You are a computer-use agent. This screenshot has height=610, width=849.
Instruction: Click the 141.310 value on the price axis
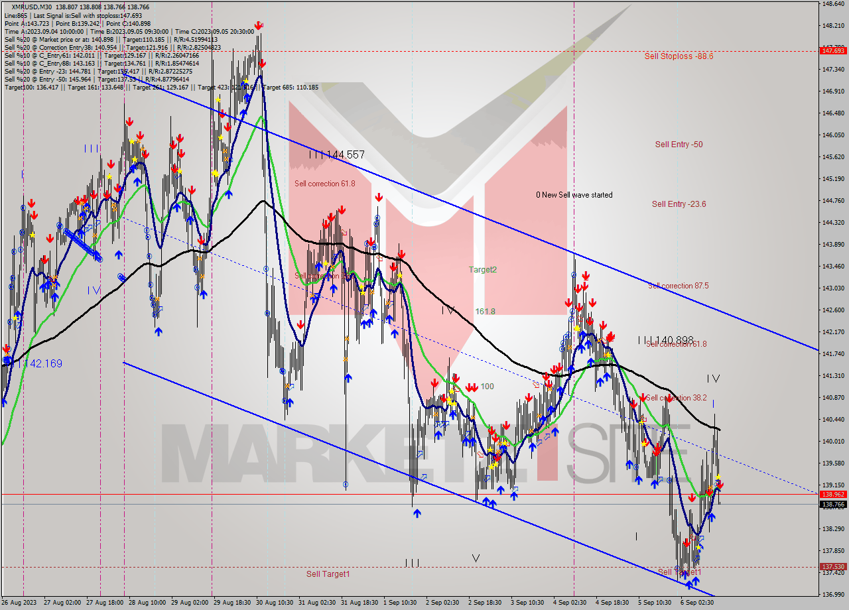[833, 376]
